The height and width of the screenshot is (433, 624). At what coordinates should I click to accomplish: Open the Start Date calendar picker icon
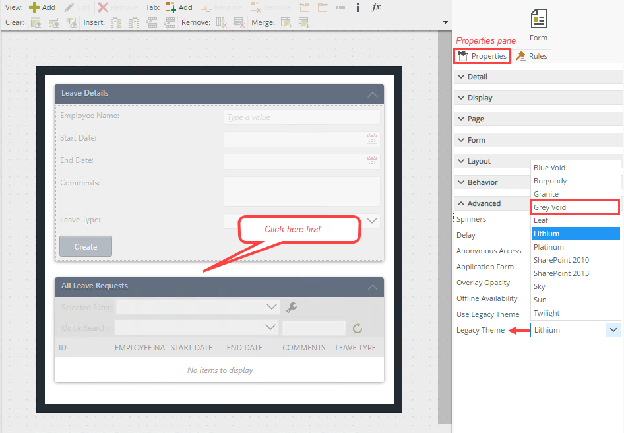[372, 139]
